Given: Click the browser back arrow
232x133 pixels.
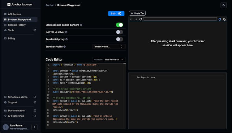Looking at the screenshot, I should pos(131,19).
